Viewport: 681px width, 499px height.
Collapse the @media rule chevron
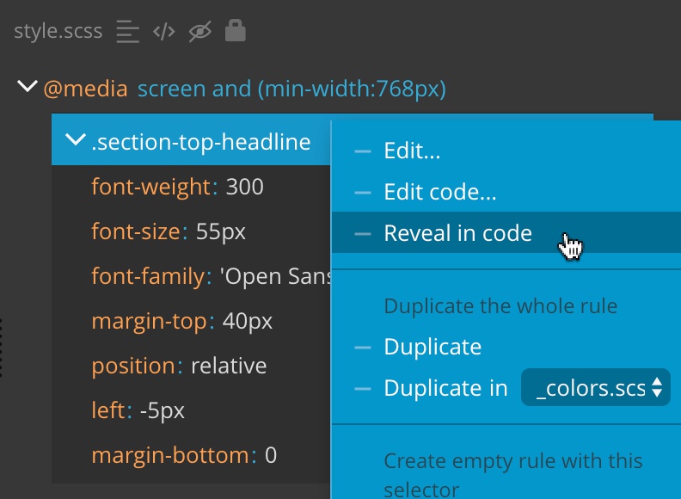click(28, 86)
